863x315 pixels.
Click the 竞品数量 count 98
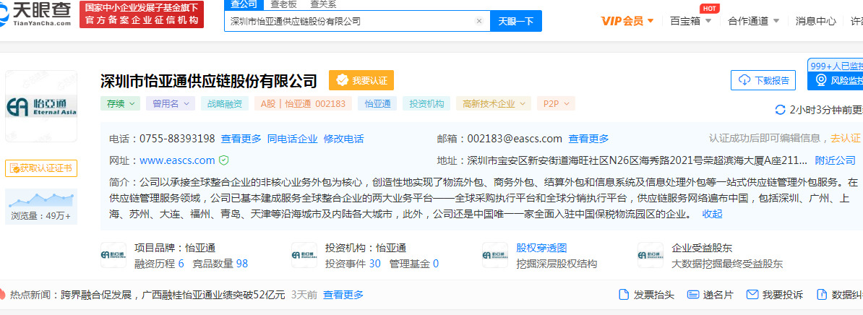242,264
